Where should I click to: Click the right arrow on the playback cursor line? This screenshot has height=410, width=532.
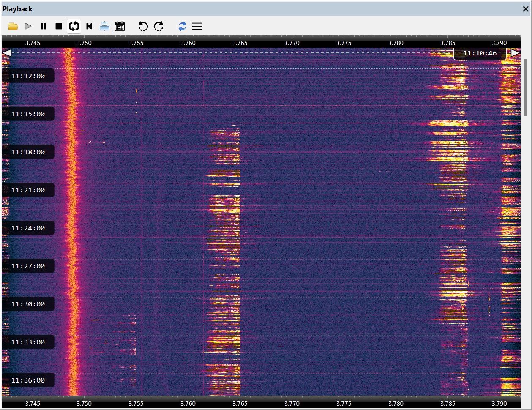coord(514,52)
